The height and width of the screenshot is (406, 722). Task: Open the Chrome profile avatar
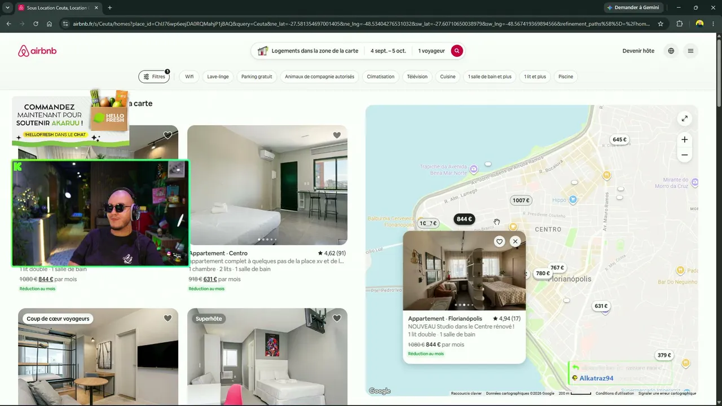pos(699,24)
